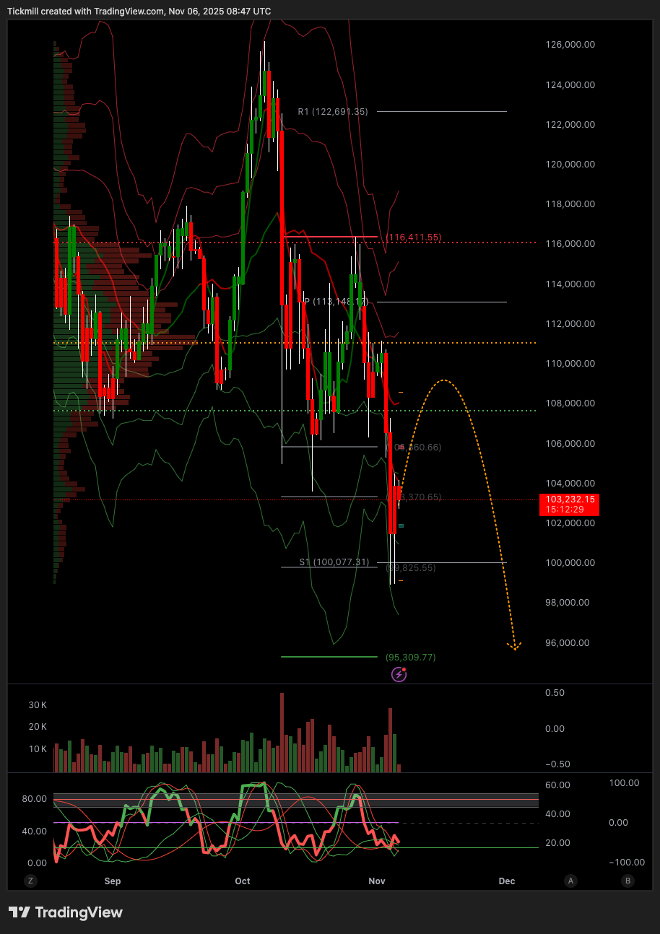Click the red 116,411.55 level label
The height and width of the screenshot is (934, 660).
click(413, 237)
